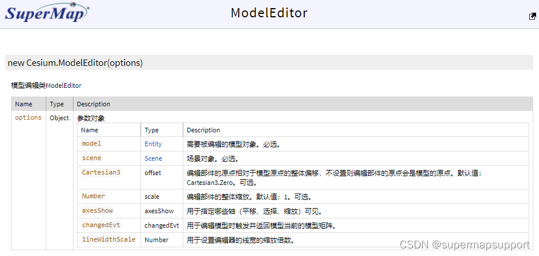Click the options parameter name
The image size is (539, 256).
tap(28, 117)
